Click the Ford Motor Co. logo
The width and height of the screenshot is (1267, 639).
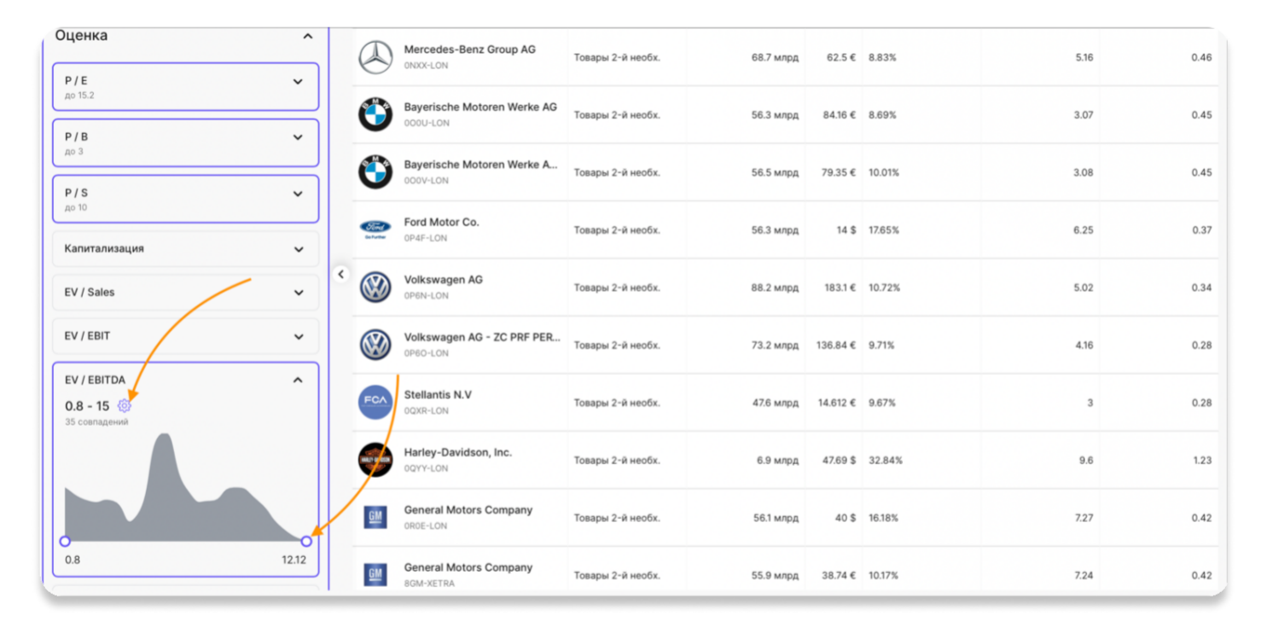375,229
